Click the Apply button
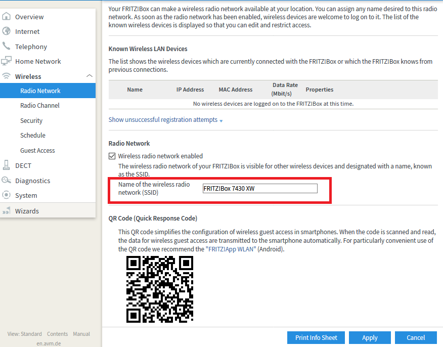Screen dimensions: 443x347 point(370,338)
